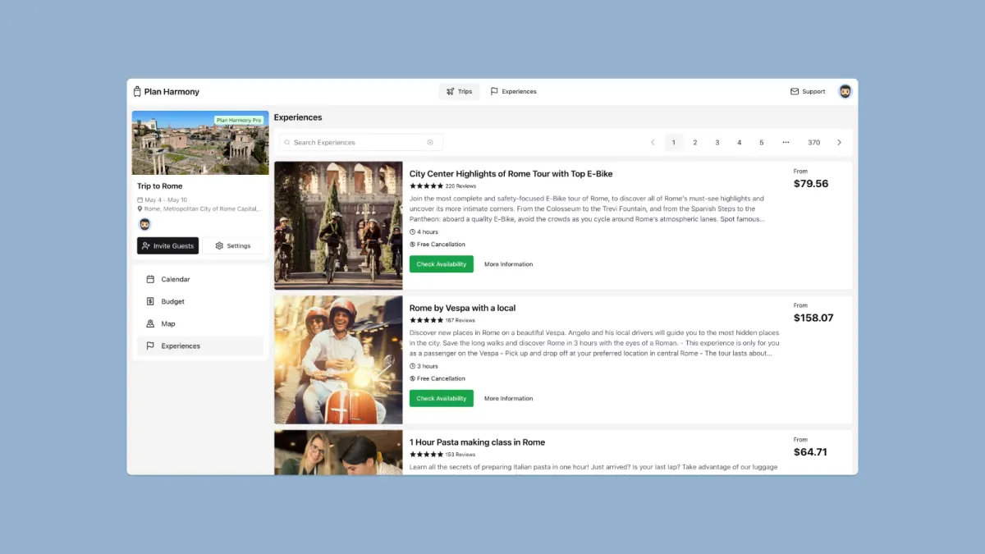
Task: Click the Support envelope icon
Action: (794, 91)
